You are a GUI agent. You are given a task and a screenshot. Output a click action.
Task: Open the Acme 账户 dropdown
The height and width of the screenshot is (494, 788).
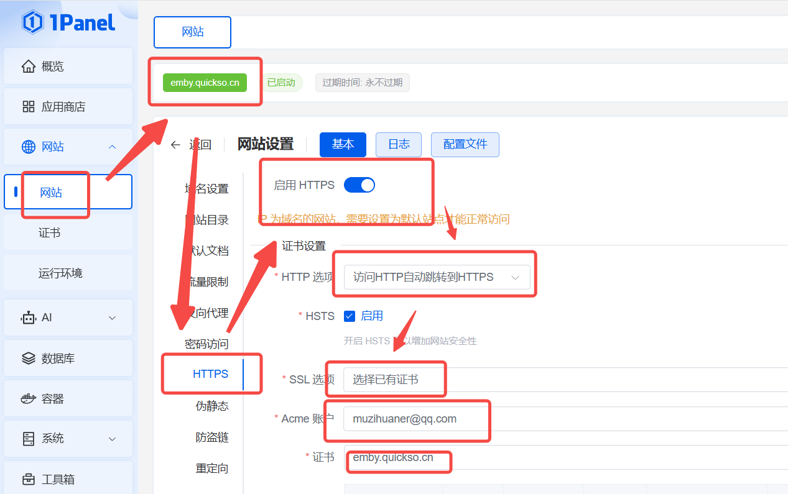click(565, 419)
